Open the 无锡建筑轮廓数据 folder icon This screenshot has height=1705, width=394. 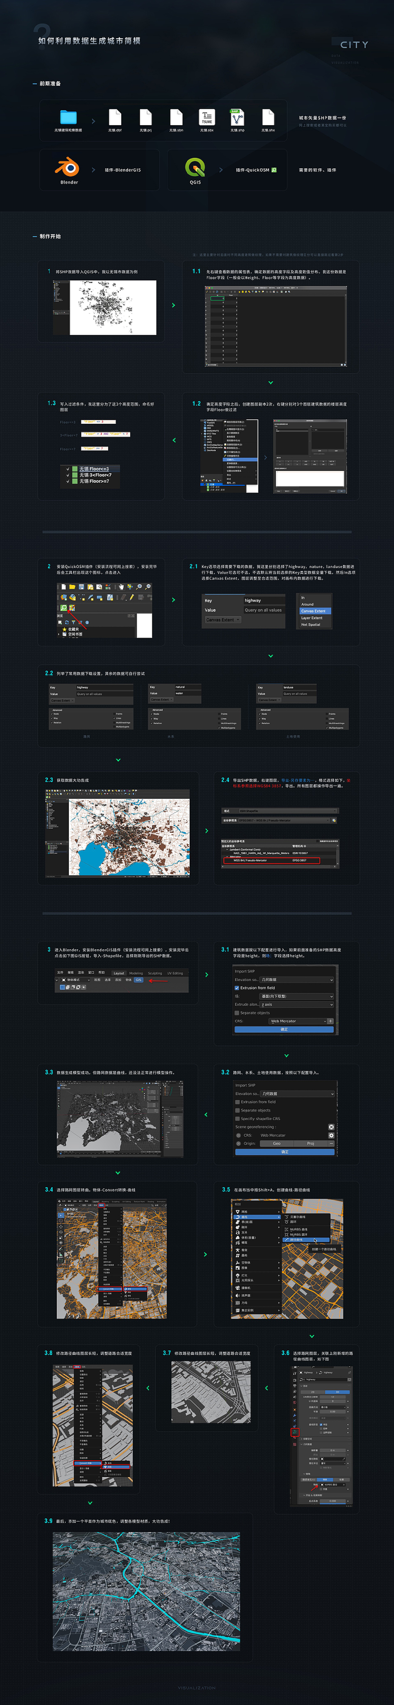68,117
